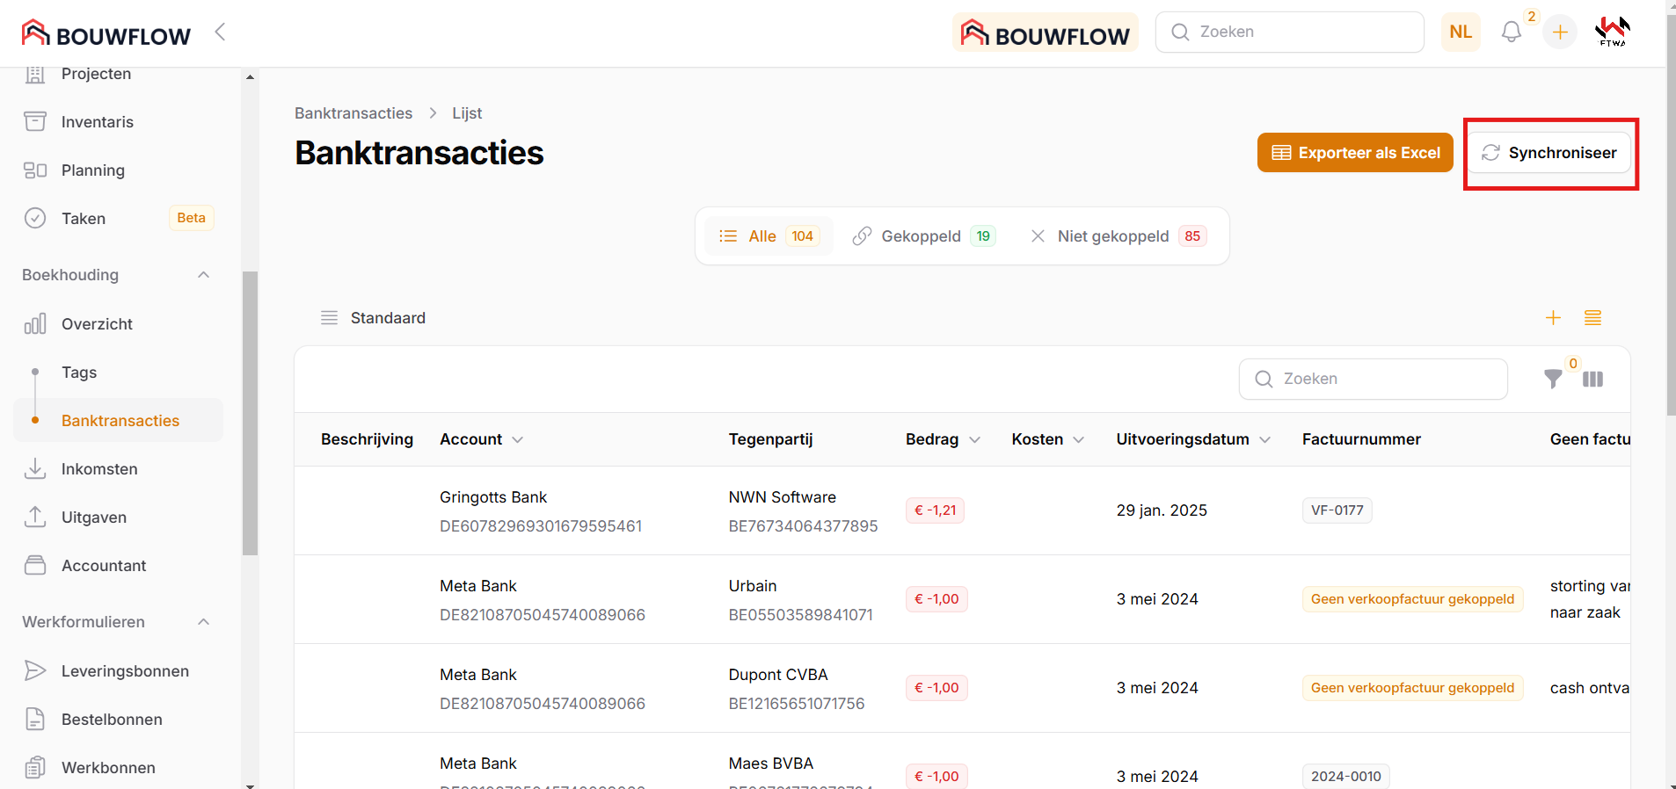The image size is (1676, 789).
Task: Open the Bedrag column sort chevron
Action: (x=974, y=439)
